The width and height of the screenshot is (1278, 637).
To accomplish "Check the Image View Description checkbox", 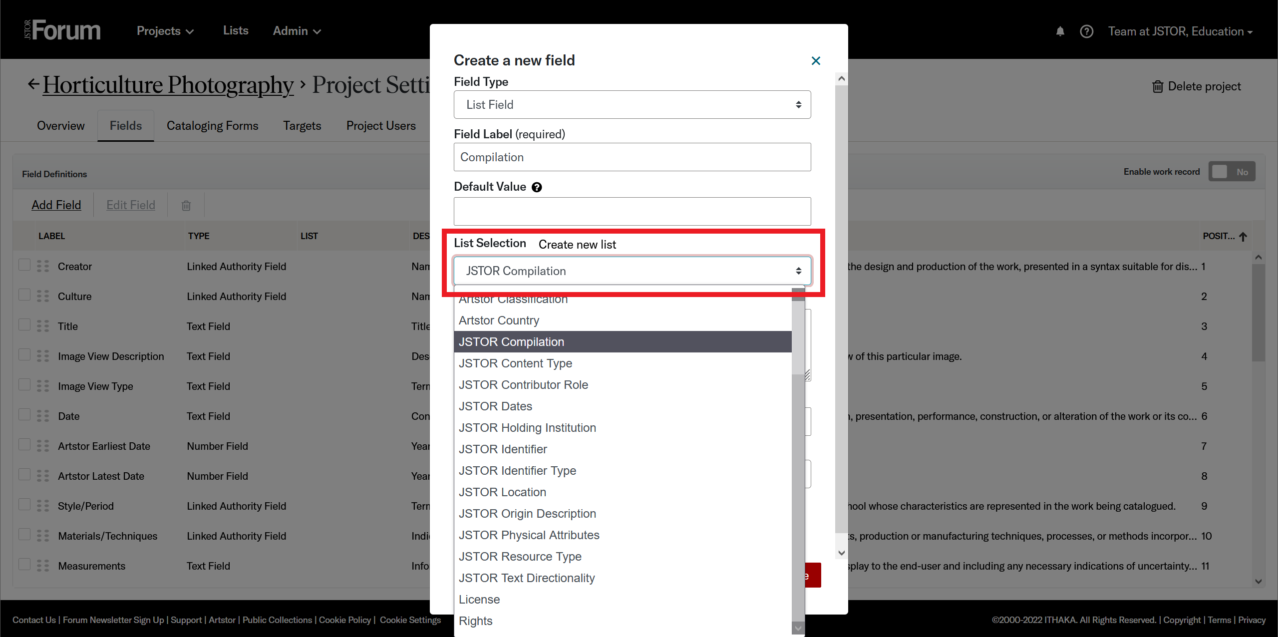I will (x=24, y=354).
